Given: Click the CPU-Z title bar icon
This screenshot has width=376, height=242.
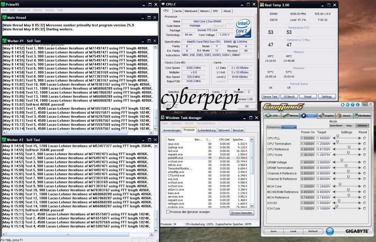Looking at the screenshot, I should coord(163,4).
